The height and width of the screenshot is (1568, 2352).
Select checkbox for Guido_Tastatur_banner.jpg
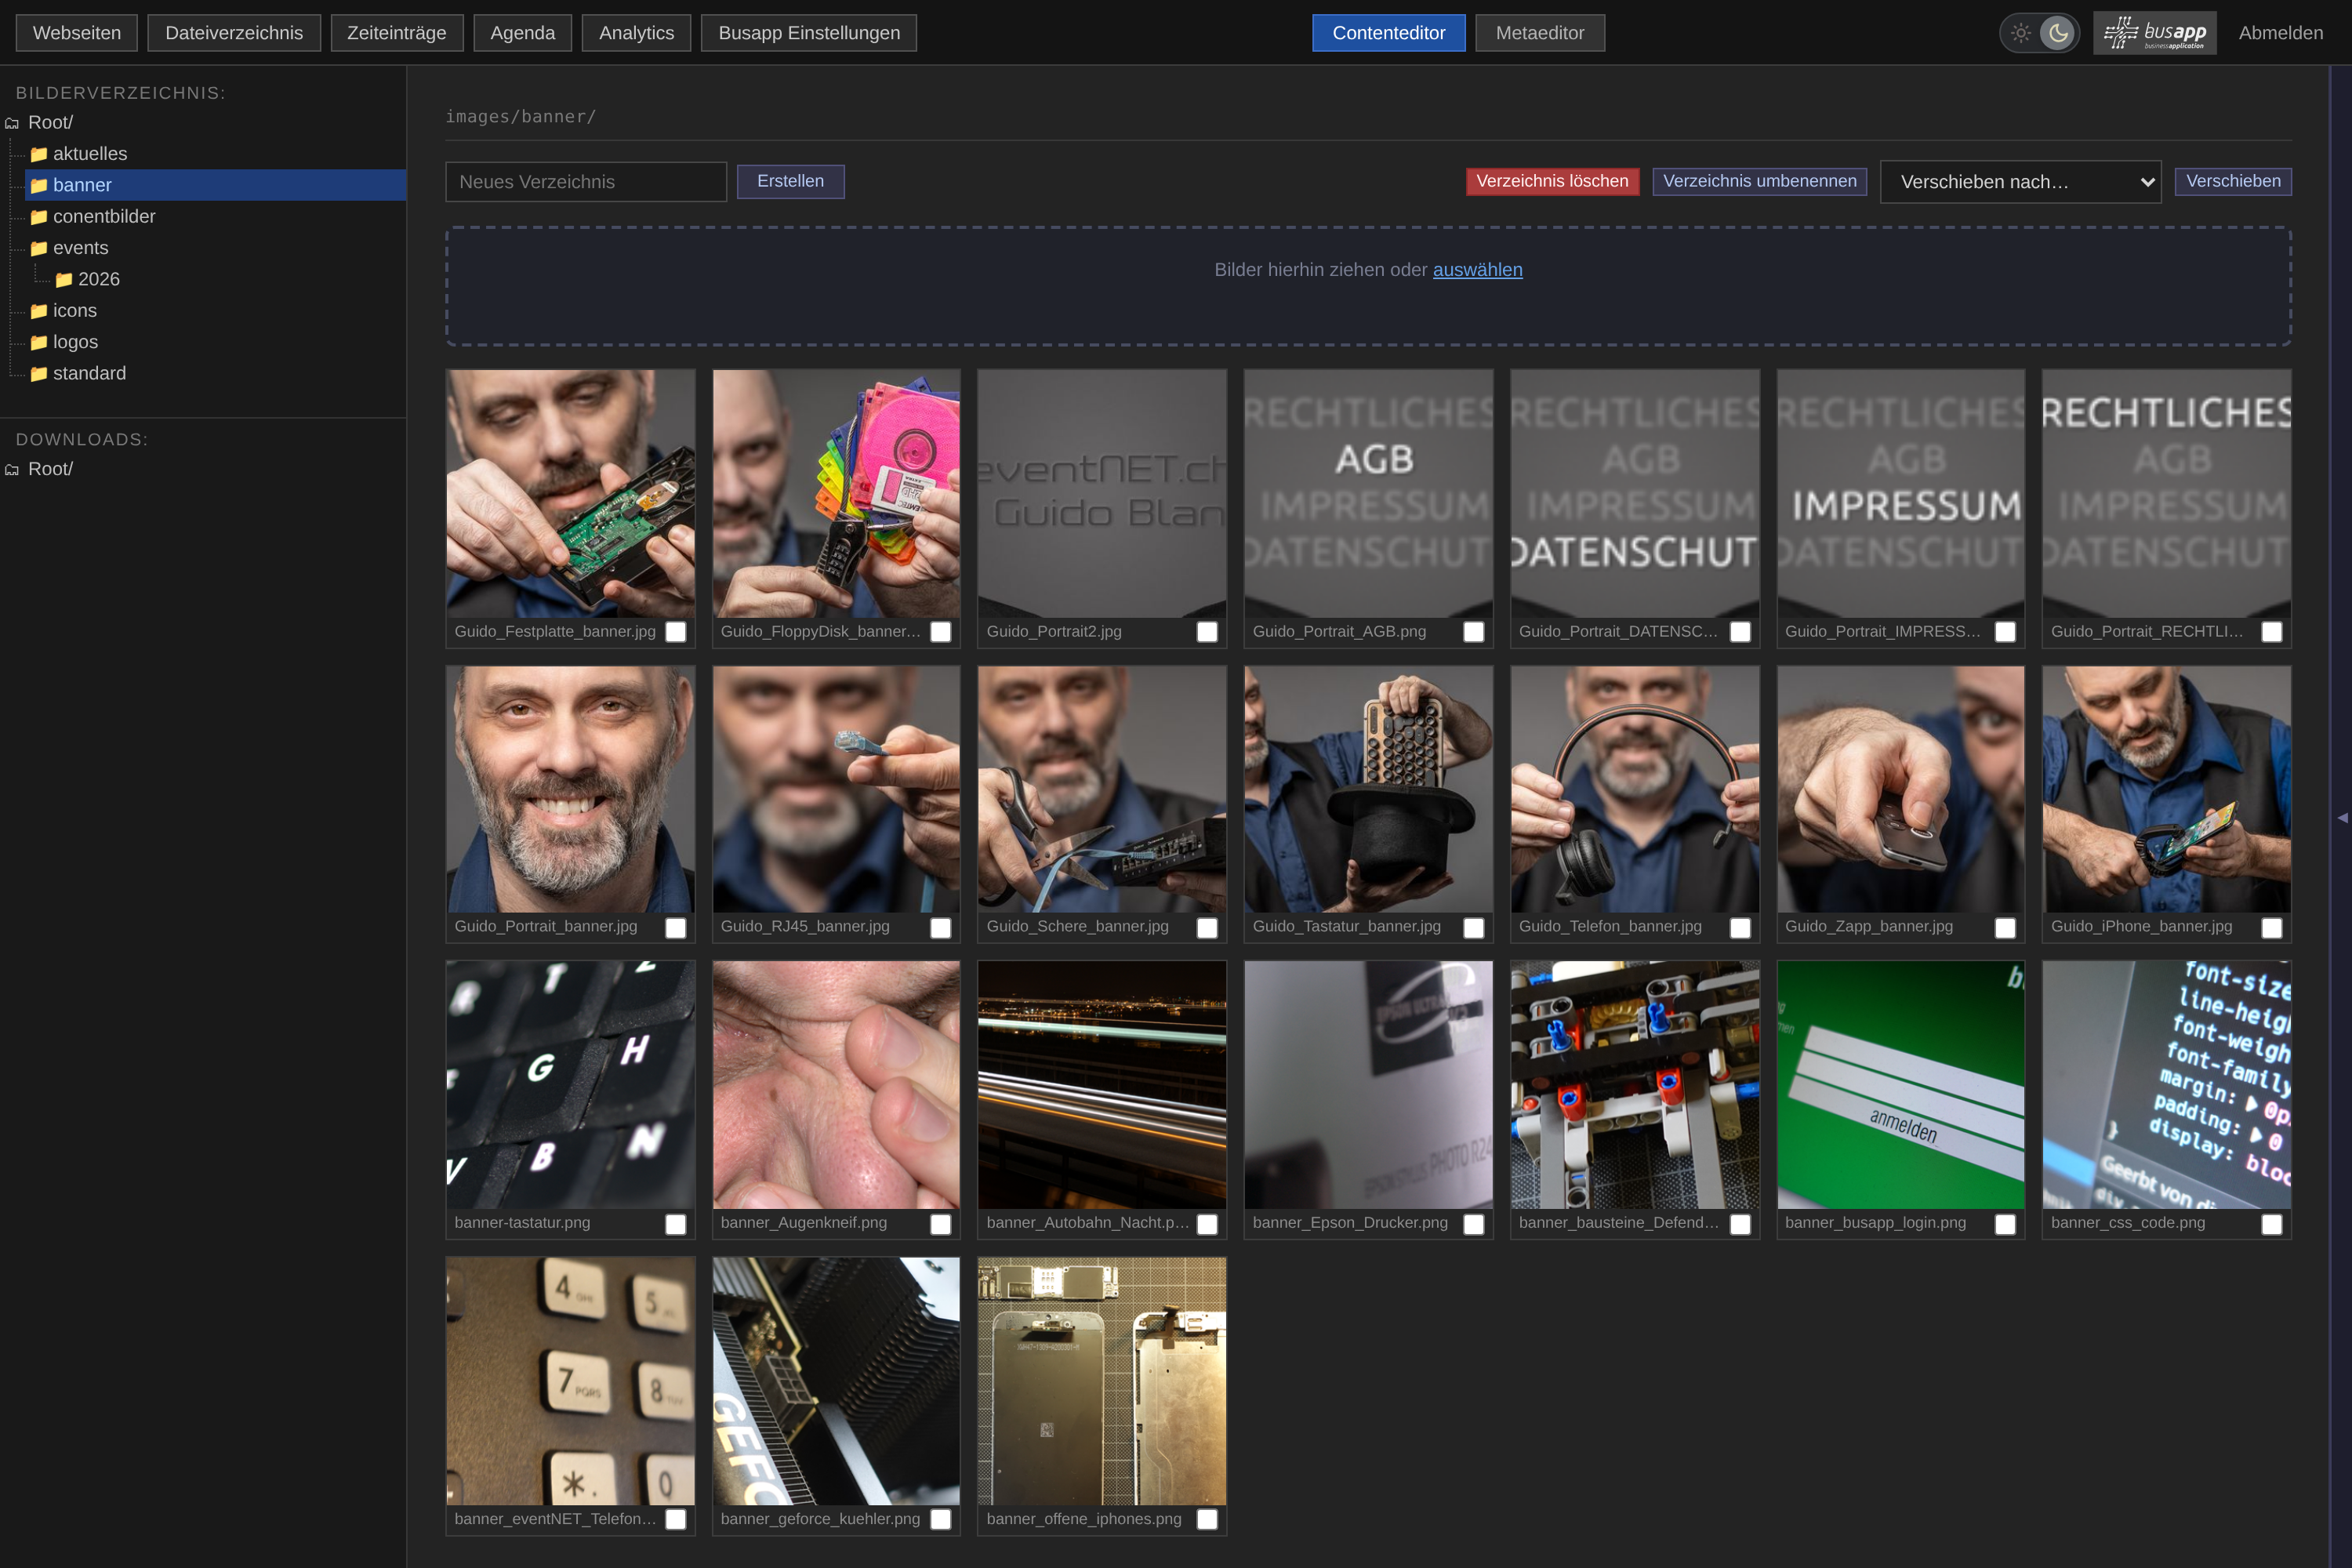click(x=1473, y=928)
